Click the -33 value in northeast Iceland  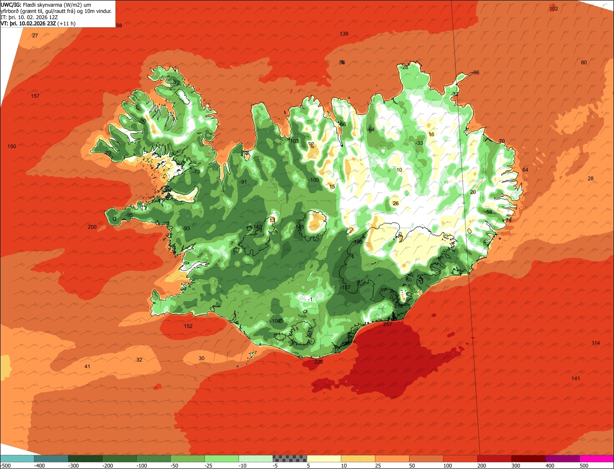[x=419, y=143]
